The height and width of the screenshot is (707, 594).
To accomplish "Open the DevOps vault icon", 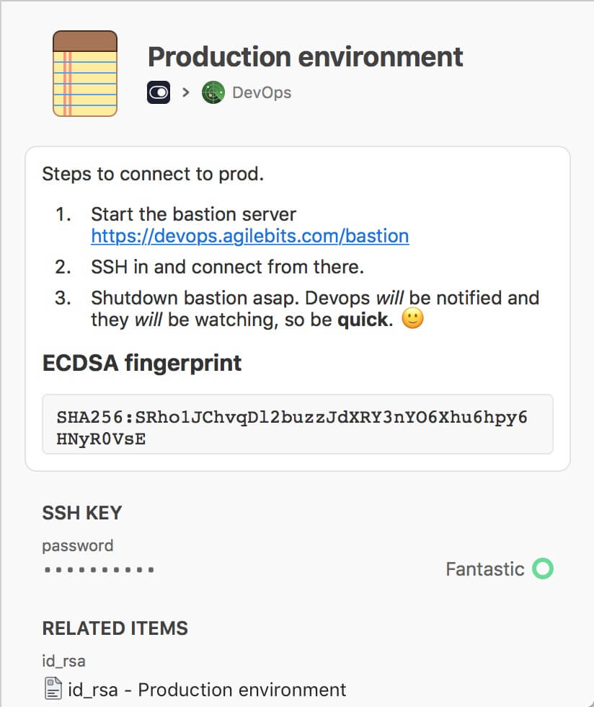I will coord(213,92).
